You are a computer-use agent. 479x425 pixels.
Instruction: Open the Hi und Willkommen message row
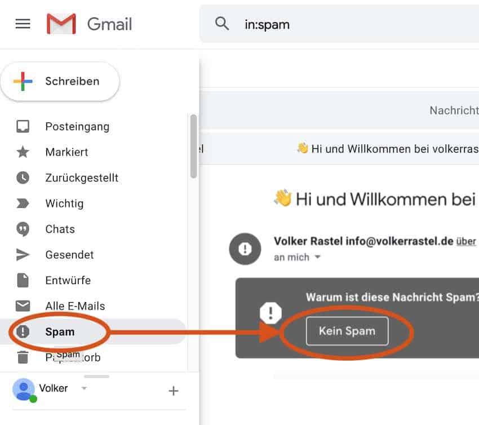point(339,149)
